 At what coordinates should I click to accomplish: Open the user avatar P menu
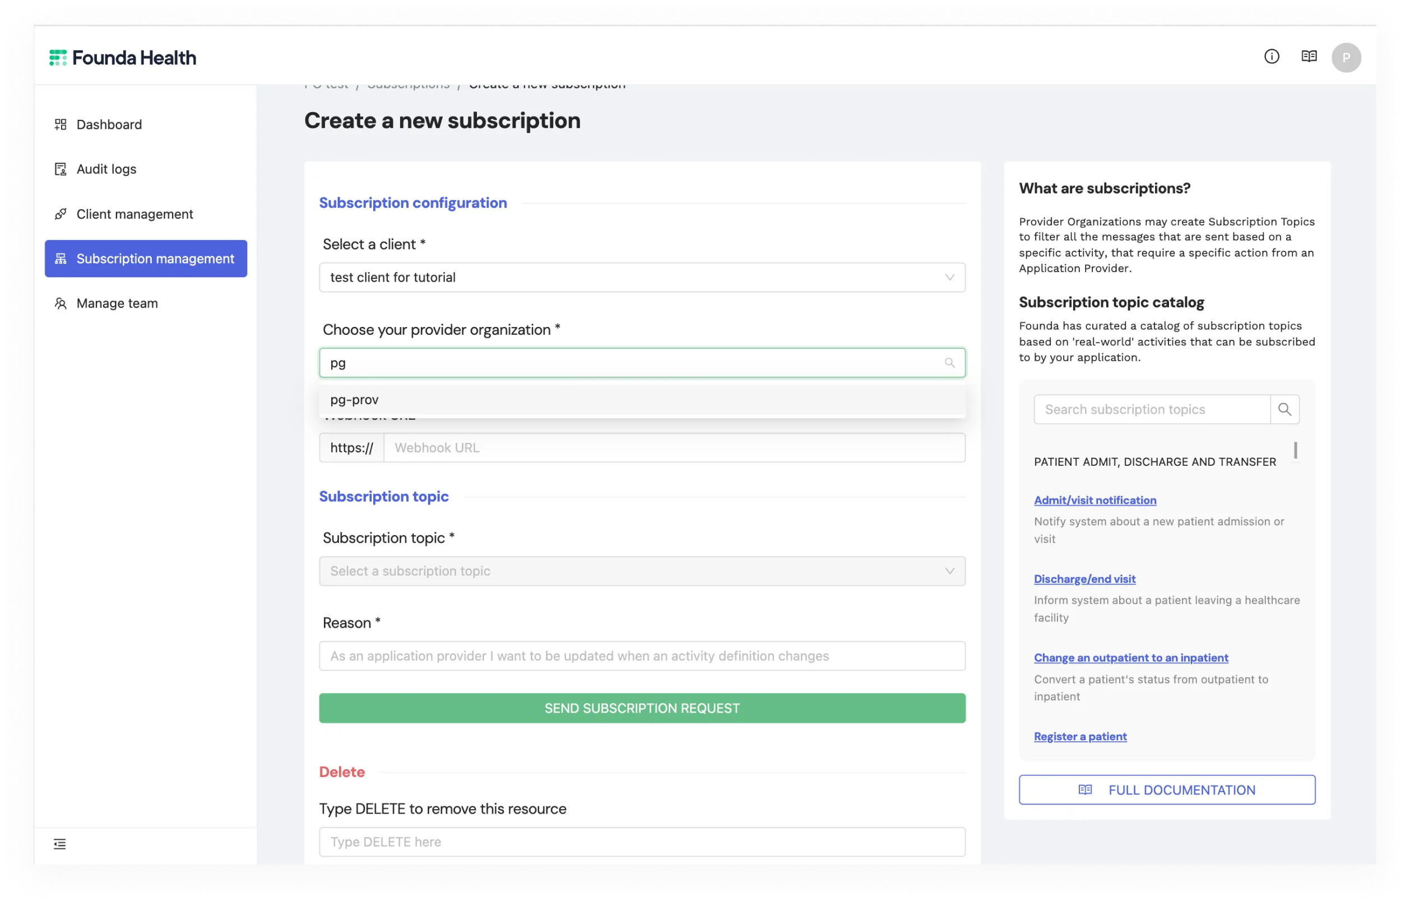1346,57
